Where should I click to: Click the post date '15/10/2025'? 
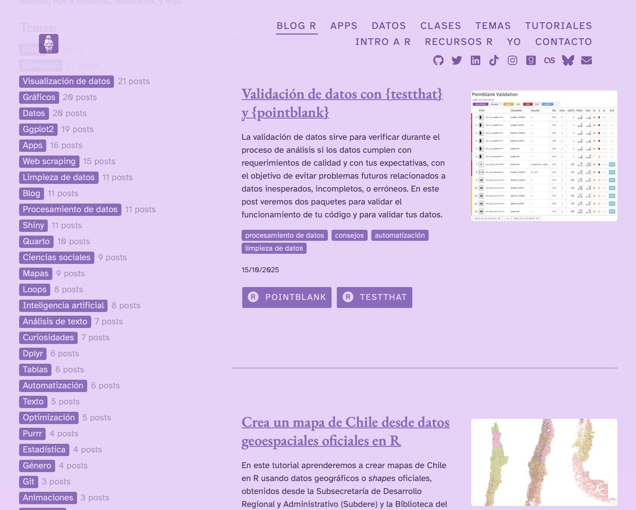coord(260,270)
